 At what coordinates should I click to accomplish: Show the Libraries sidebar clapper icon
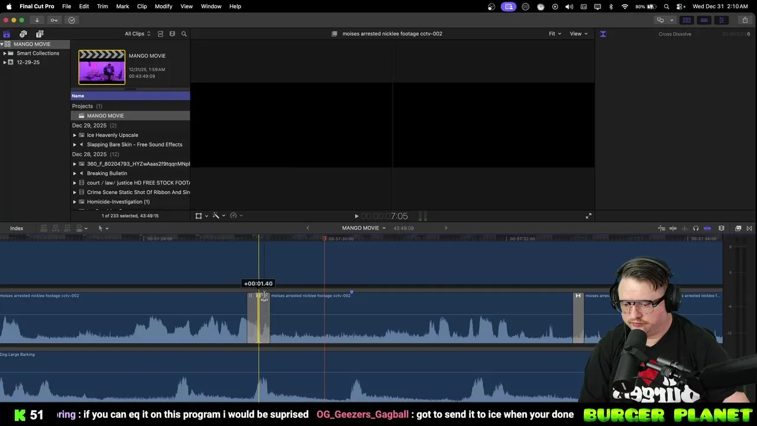pos(7,34)
